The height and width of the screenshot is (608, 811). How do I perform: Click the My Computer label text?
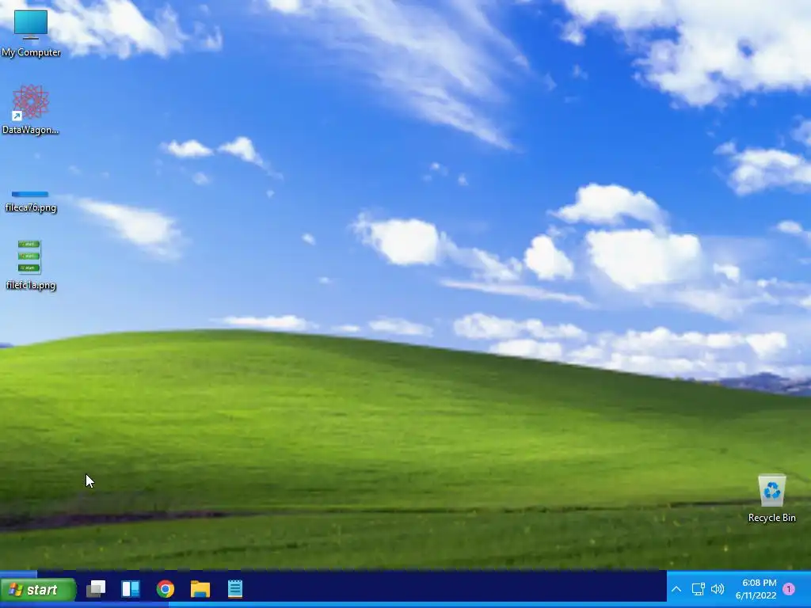(31, 52)
